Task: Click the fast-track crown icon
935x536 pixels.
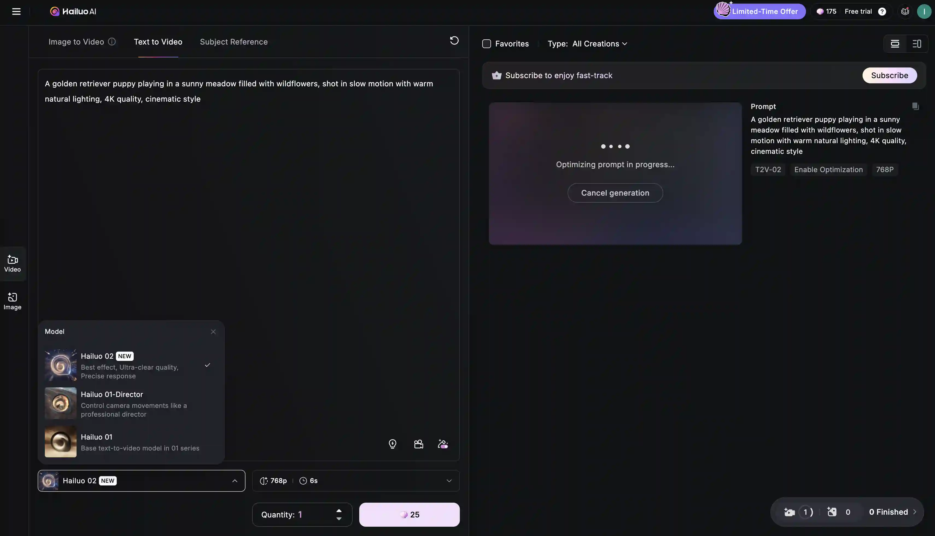Action: 496,75
